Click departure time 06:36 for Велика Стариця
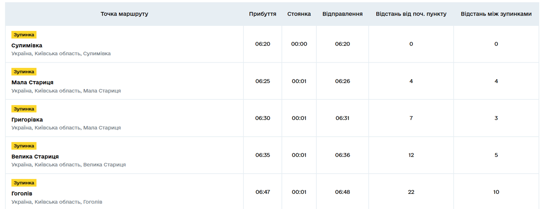Image resolution: width=544 pixels, height=209 pixels. pyautogui.click(x=342, y=155)
